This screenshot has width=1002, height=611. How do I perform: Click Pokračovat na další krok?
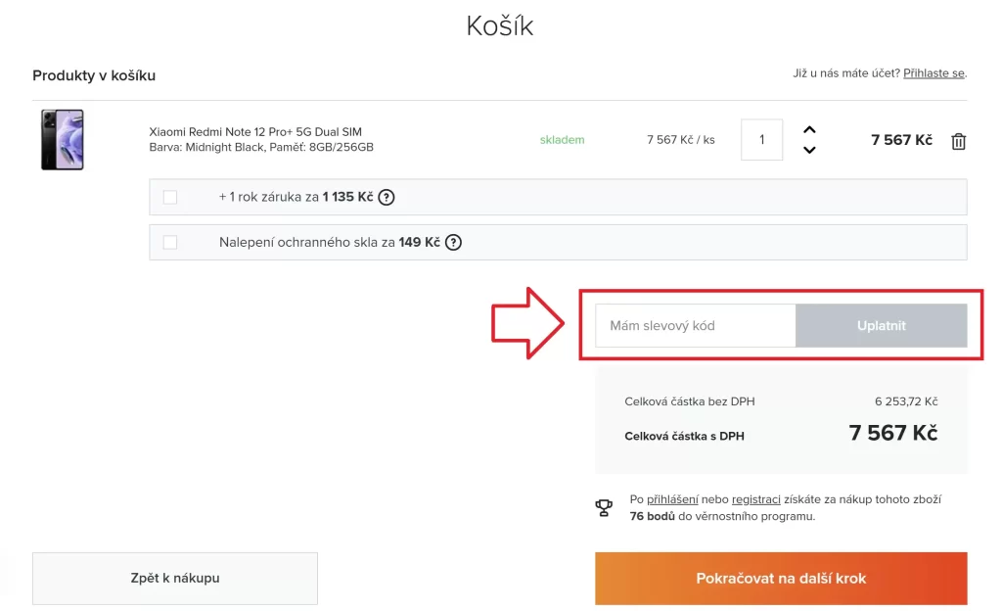click(x=781, y=579)
